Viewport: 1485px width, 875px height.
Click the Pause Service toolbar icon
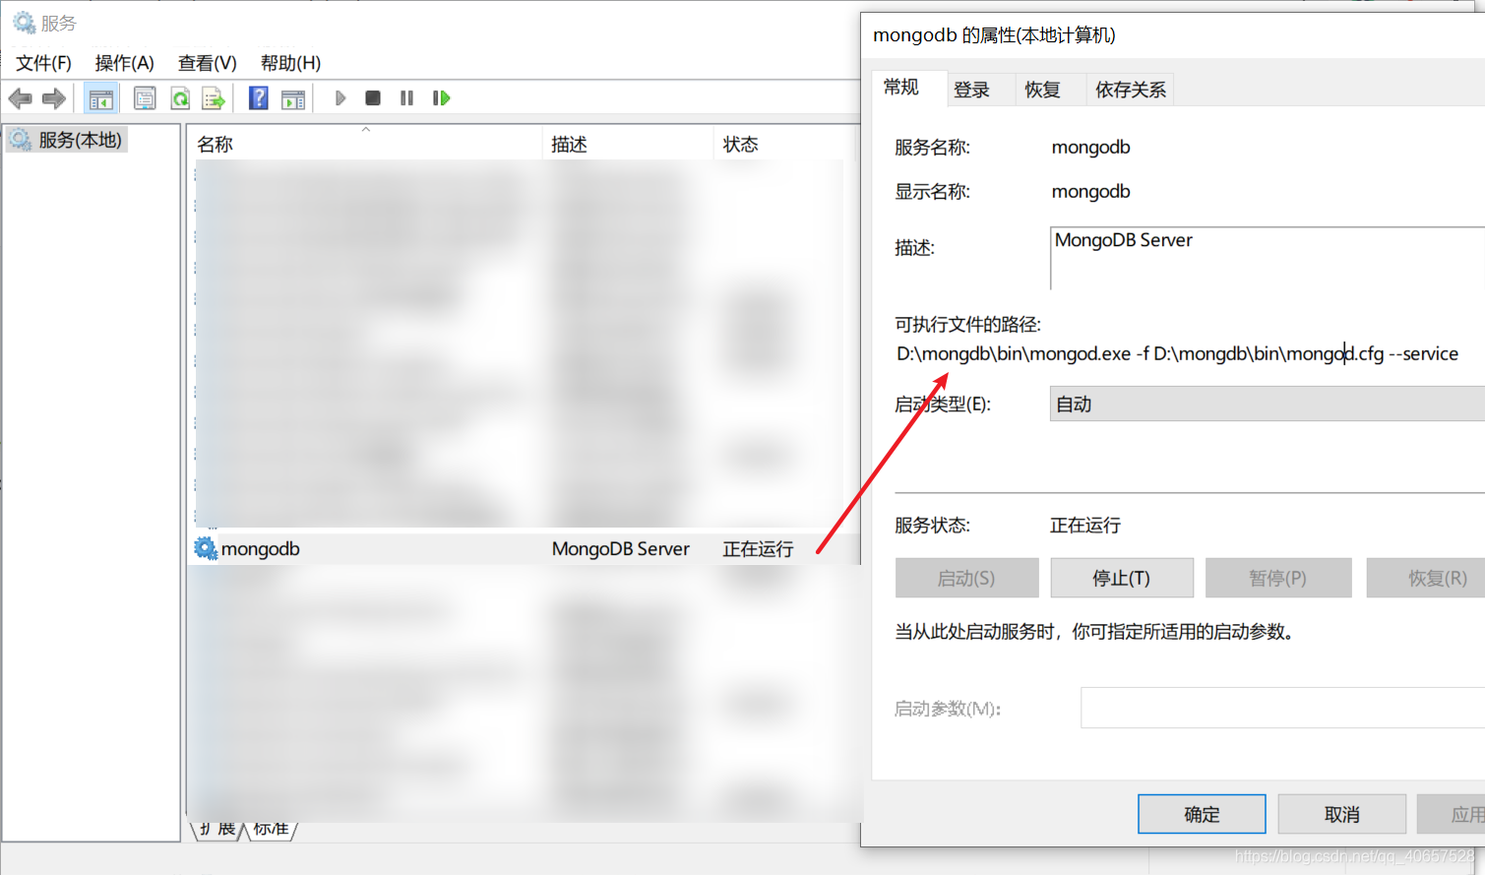coord(406,98)
